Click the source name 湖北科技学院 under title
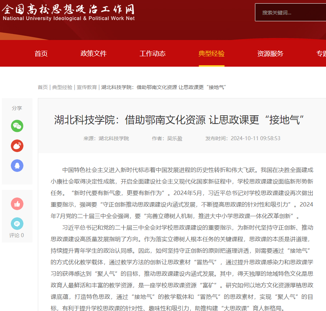The image size is (326, 311). (114, 138)
